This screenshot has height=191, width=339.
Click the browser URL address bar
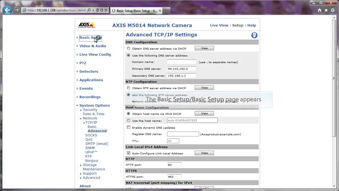56,10
